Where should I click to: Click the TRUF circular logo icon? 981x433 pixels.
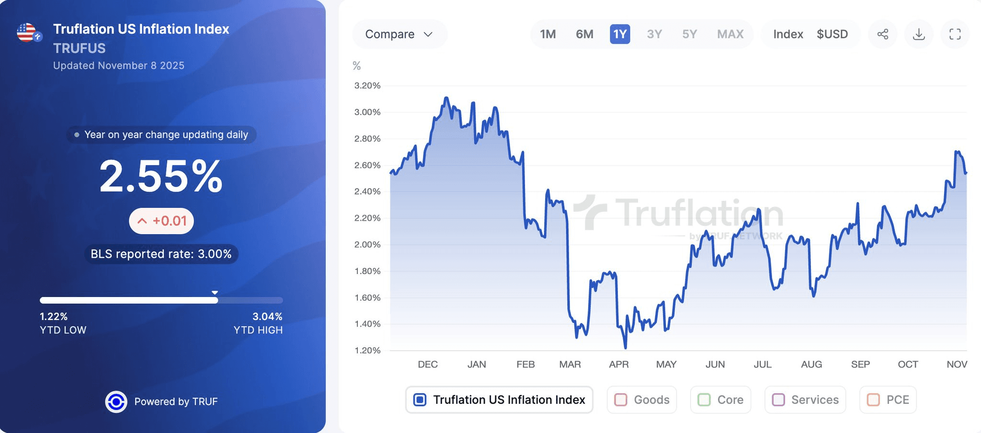click(x=116, y=402)
